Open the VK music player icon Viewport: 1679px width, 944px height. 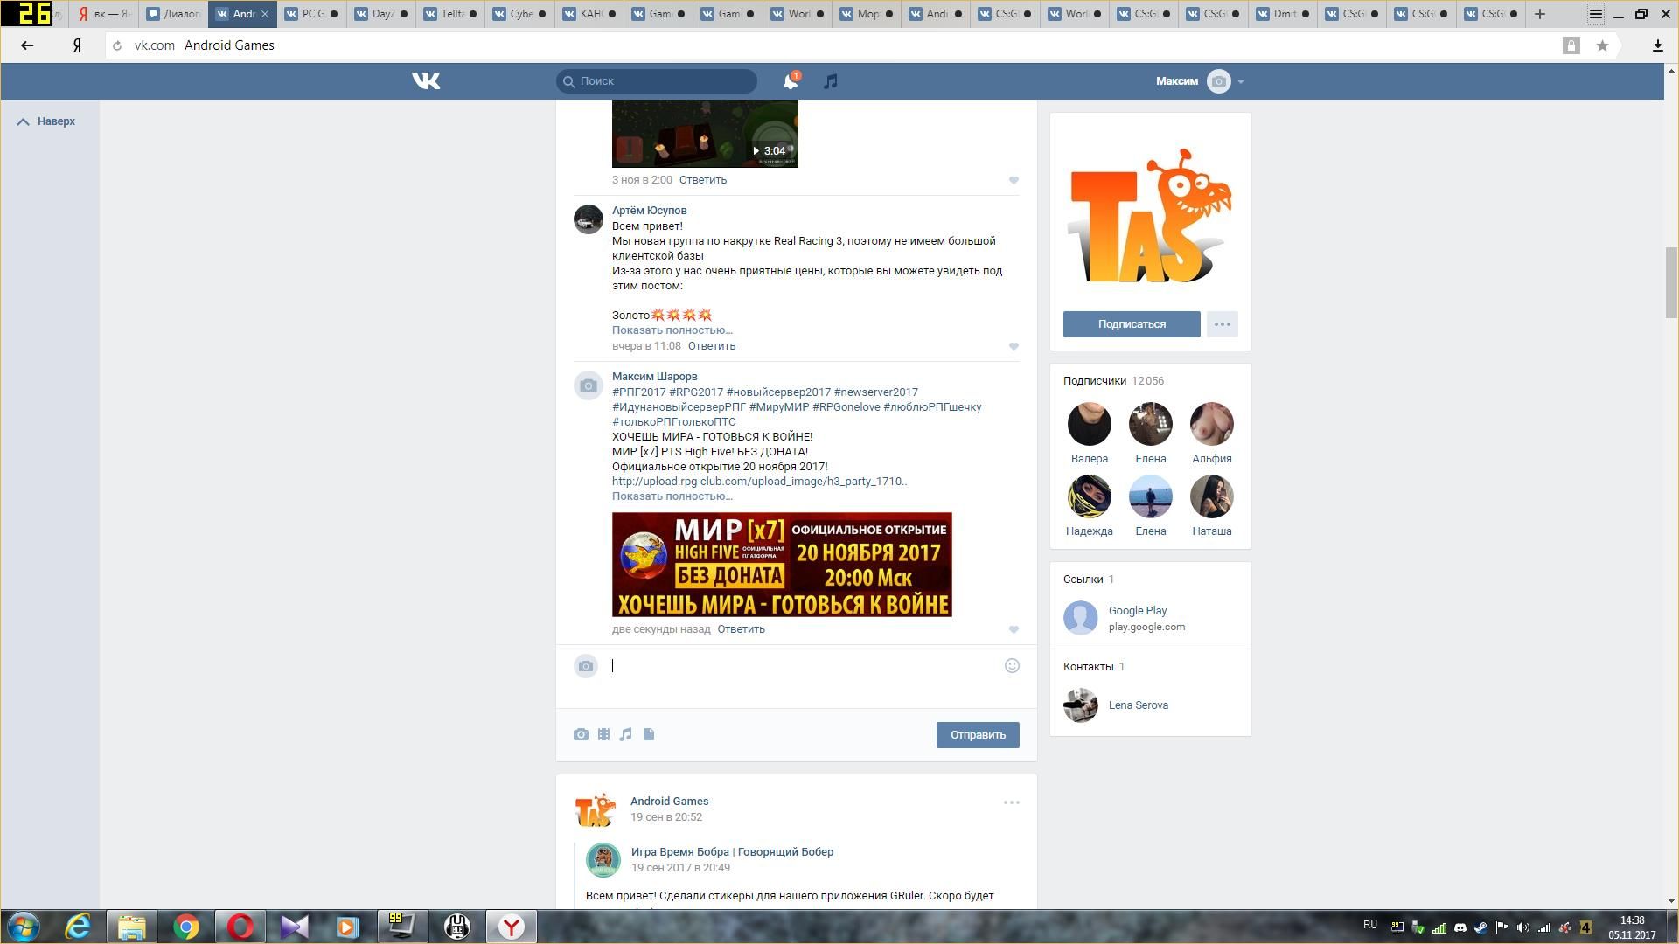click(x=831, y=81)
